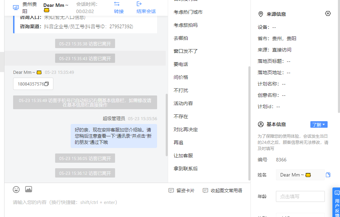
Task: Click the 超级管理员 reply message bubble
Action: click(x=114, y=136)
